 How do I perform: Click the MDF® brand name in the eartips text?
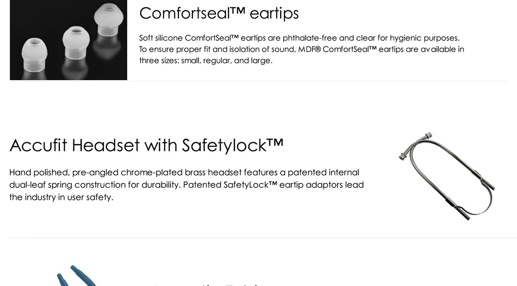tap(309, 49)
